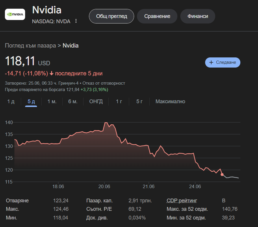Image resolution: width=258 pixels, height=227 pixels.
Task: Select the 5 д time range
Action: click(31, 101)
